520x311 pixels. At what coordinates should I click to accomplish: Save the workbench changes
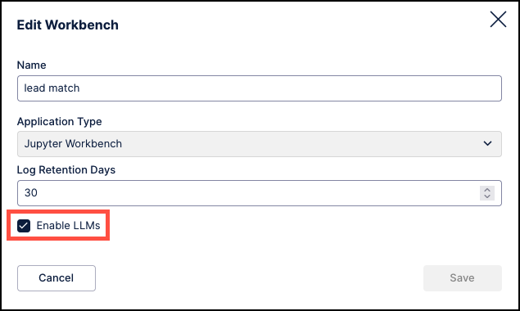tap(463, 278)
